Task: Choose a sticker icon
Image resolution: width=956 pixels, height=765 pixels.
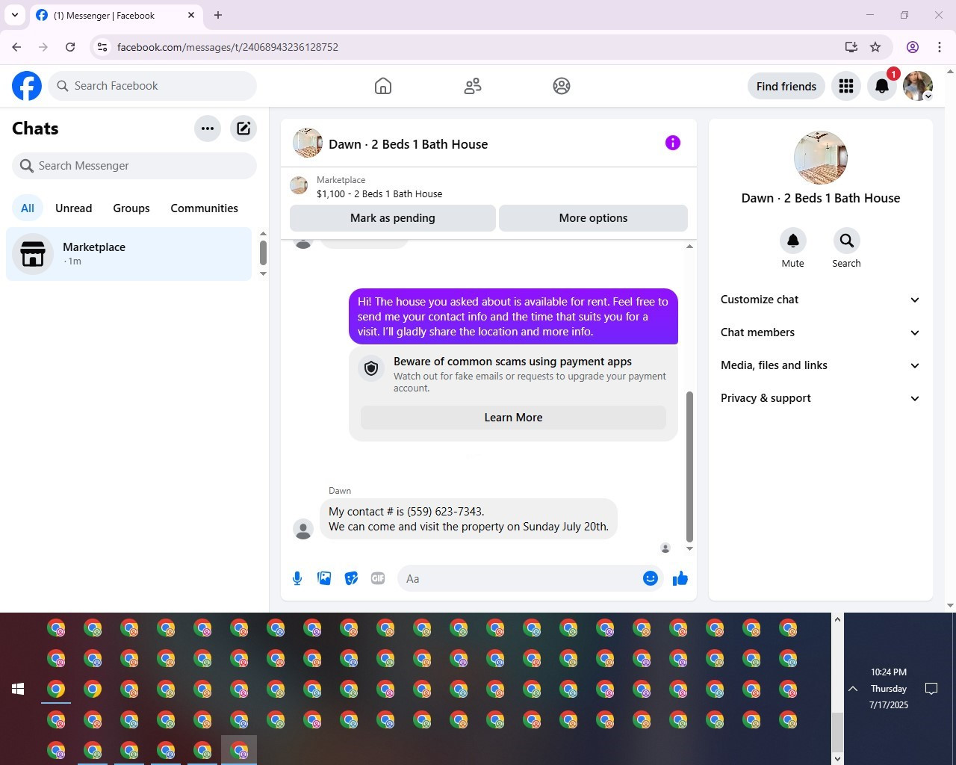Action: pos(351,578)
